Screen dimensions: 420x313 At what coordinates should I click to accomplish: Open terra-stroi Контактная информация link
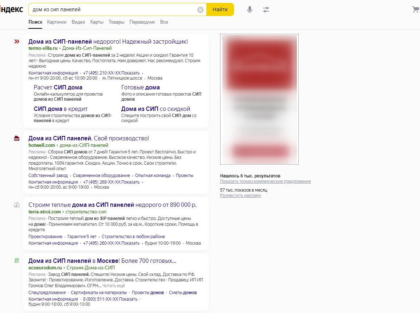(53, 243)
